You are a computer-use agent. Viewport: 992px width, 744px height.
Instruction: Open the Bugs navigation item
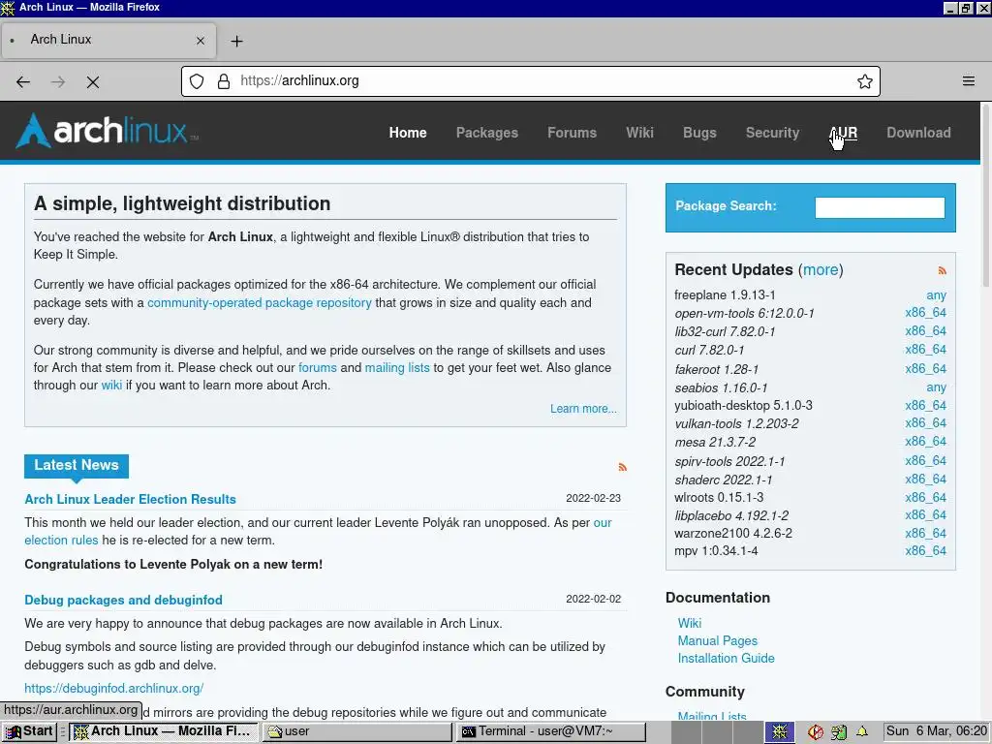pos(699,133)
